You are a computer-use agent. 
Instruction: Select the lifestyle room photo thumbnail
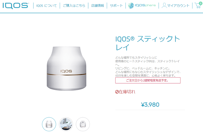click(66, 124)
